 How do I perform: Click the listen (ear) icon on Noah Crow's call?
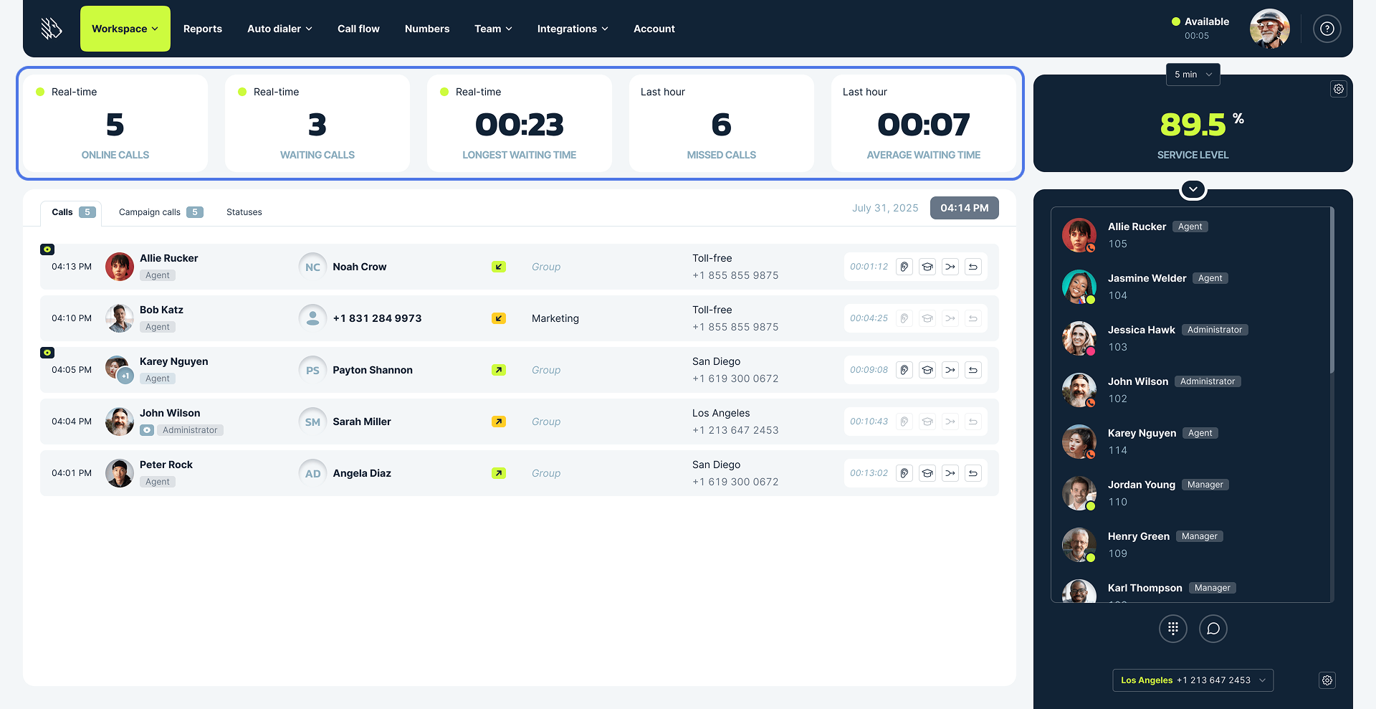click(904, 267)
